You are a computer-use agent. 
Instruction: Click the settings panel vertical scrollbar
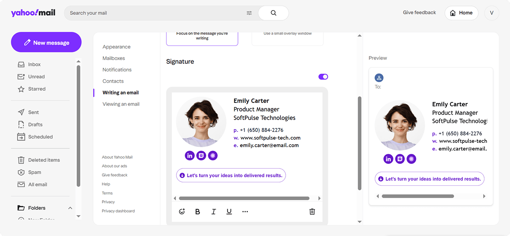tap(360, 143)
